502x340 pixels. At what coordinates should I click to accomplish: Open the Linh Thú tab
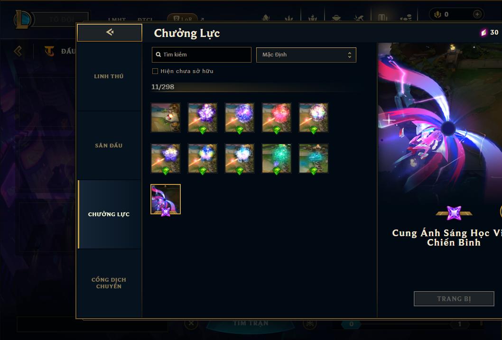109,76
